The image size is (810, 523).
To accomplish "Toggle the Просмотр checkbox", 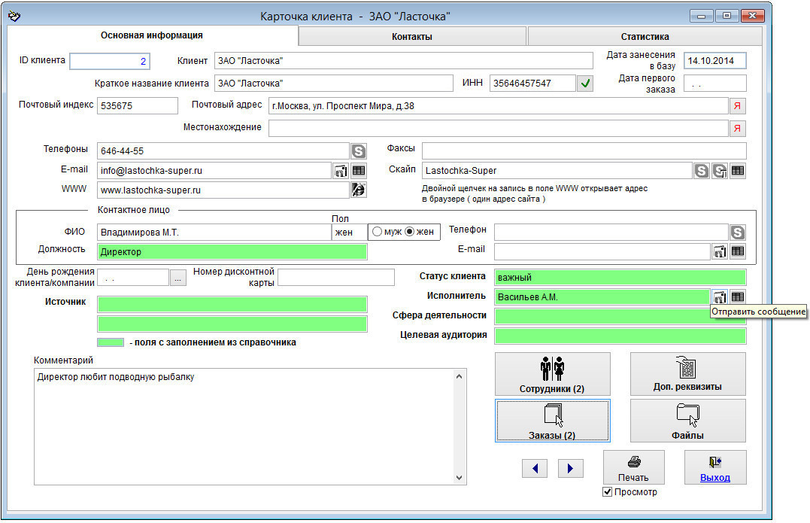I will (x=608, y=492).
